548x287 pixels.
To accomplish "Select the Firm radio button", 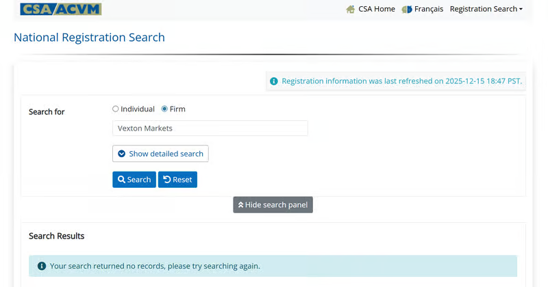I will coord(164,109).
